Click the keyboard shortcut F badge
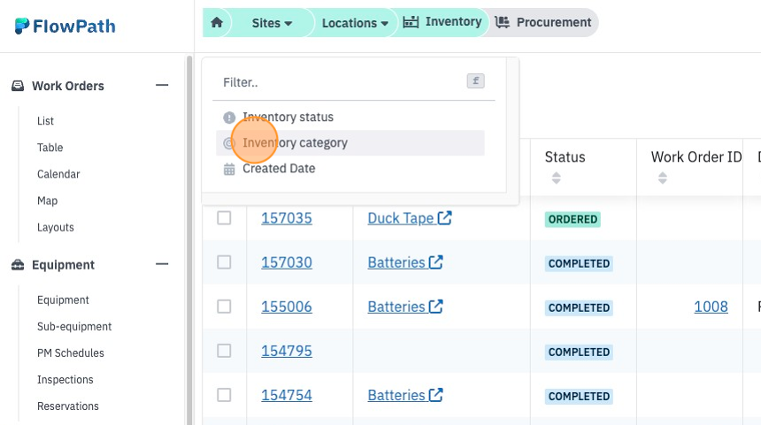This screenshot has height=425, width=761. [x=476, y=81]
